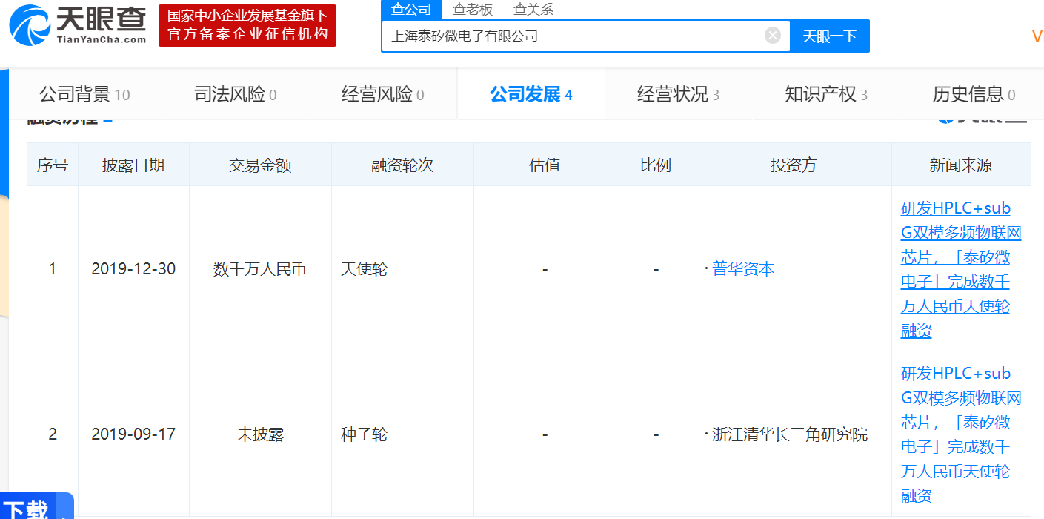Open the 知识产权 section tab

[x=826, y=94]
